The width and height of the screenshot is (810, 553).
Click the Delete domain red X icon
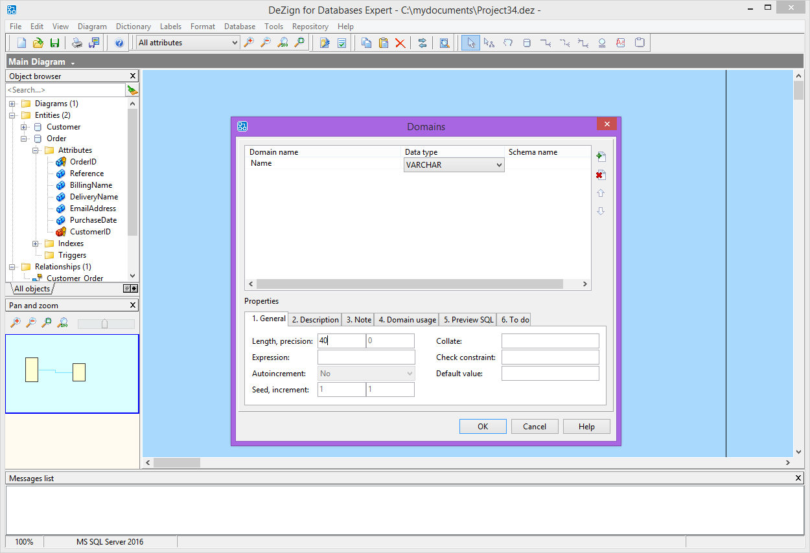click(601, 175)
